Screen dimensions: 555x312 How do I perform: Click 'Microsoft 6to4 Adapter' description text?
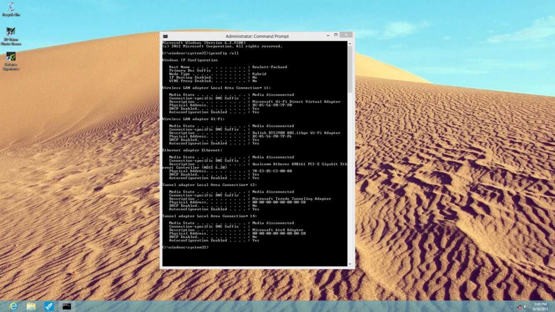click(x=278, y=230)
